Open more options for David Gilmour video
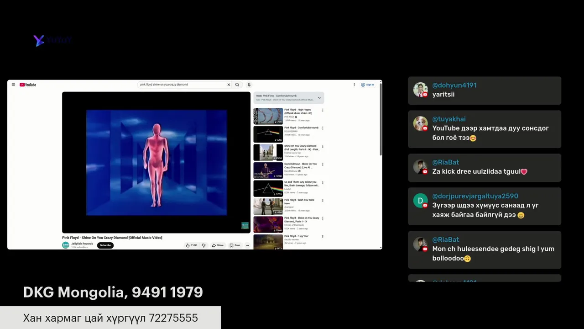Screen dimensions: 584x329 pyautogui.click(x=323, y=164)
